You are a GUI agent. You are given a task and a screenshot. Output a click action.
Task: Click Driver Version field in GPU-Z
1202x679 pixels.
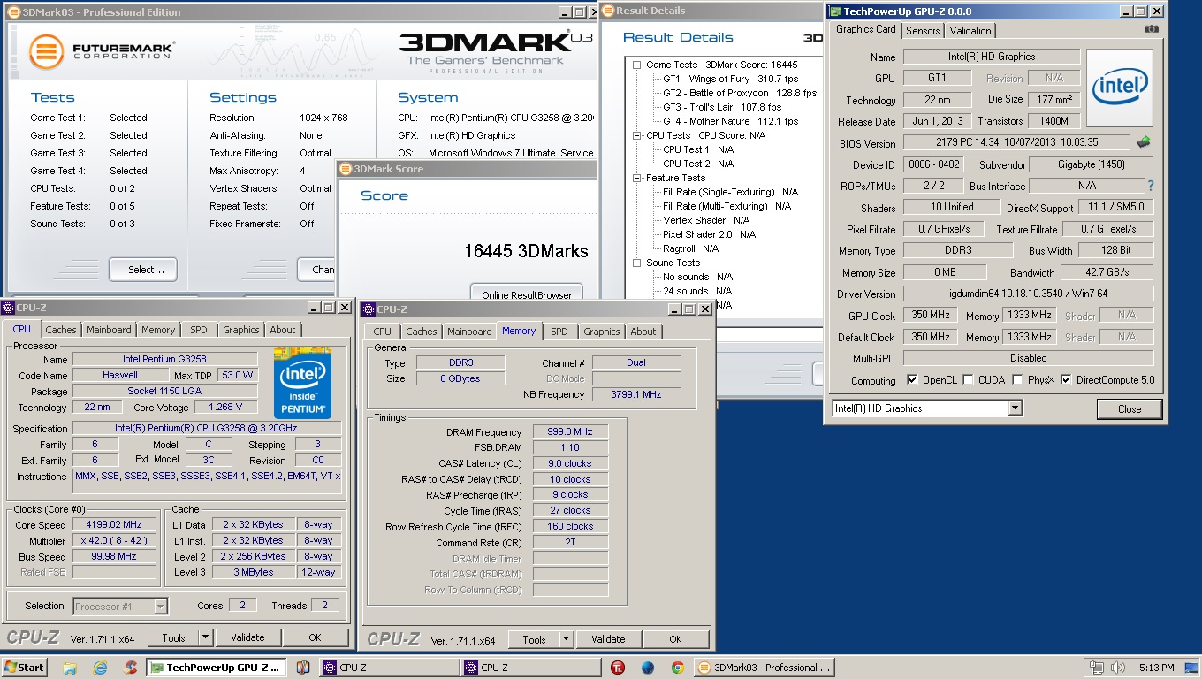[x=1028, y=294]
